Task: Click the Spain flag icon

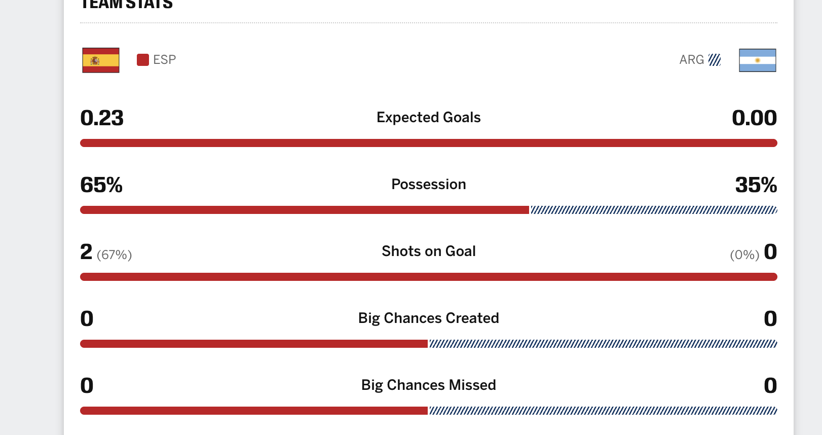Action: pos(101,60)
